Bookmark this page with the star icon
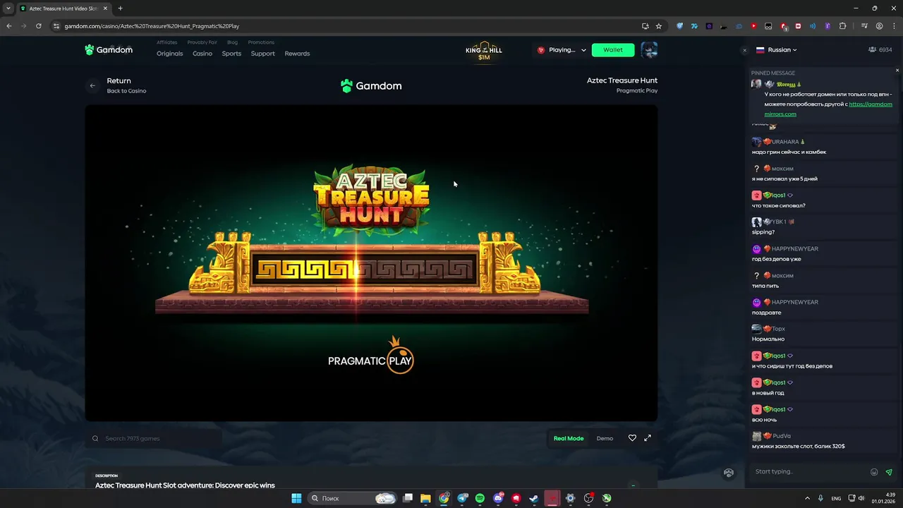 tap(659, 26)
